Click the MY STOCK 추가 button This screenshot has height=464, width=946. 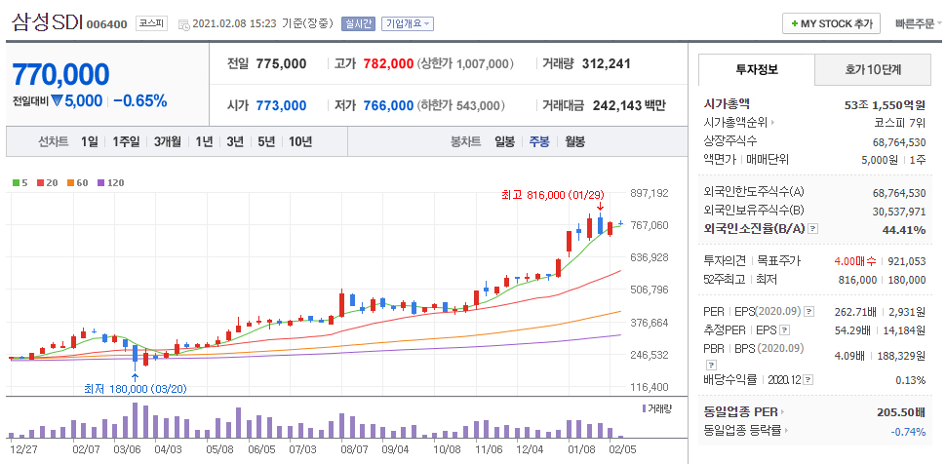pos(831,24)
